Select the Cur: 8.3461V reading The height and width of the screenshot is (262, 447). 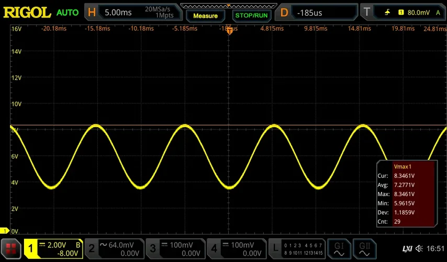[x=396, y=176]
